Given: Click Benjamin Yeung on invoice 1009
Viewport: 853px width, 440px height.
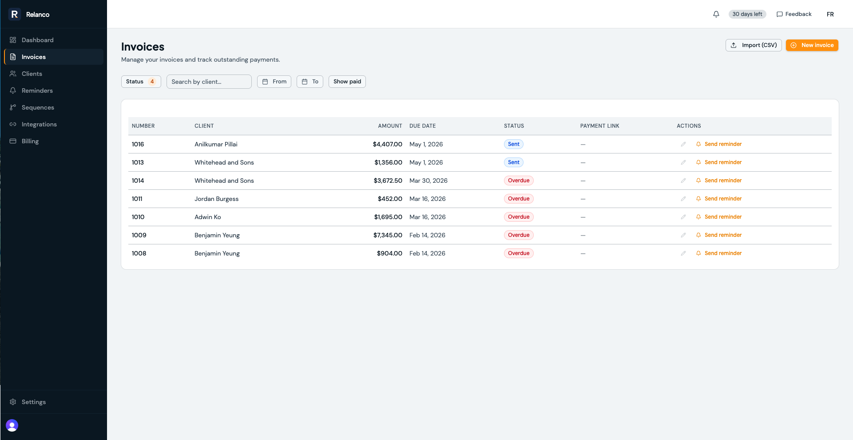Looking at the screenshot, I should click(217, 235).
